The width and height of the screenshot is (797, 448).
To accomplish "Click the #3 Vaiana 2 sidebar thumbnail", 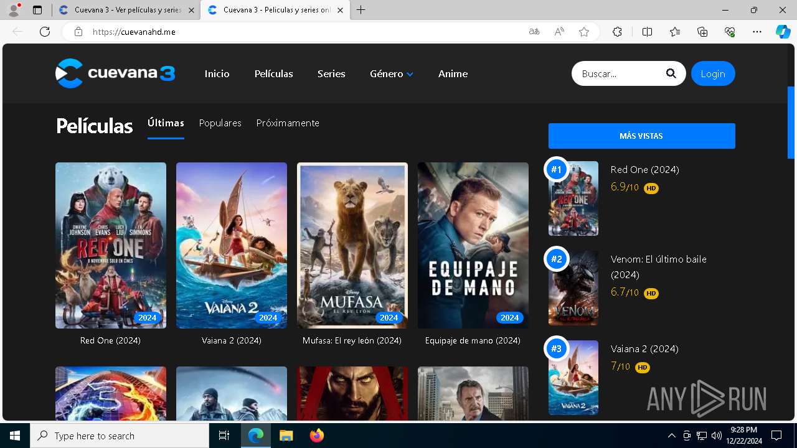I will click(x=573, y=378).
